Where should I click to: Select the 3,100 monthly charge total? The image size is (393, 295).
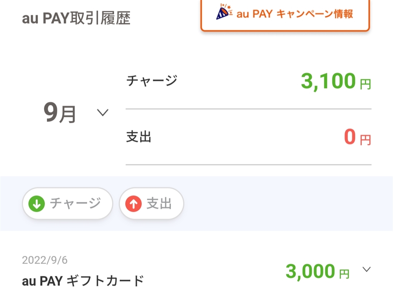click(x=328, y=81)
